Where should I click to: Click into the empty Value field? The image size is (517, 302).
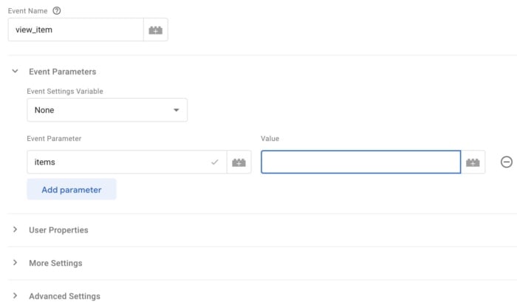tap(360, 162)
